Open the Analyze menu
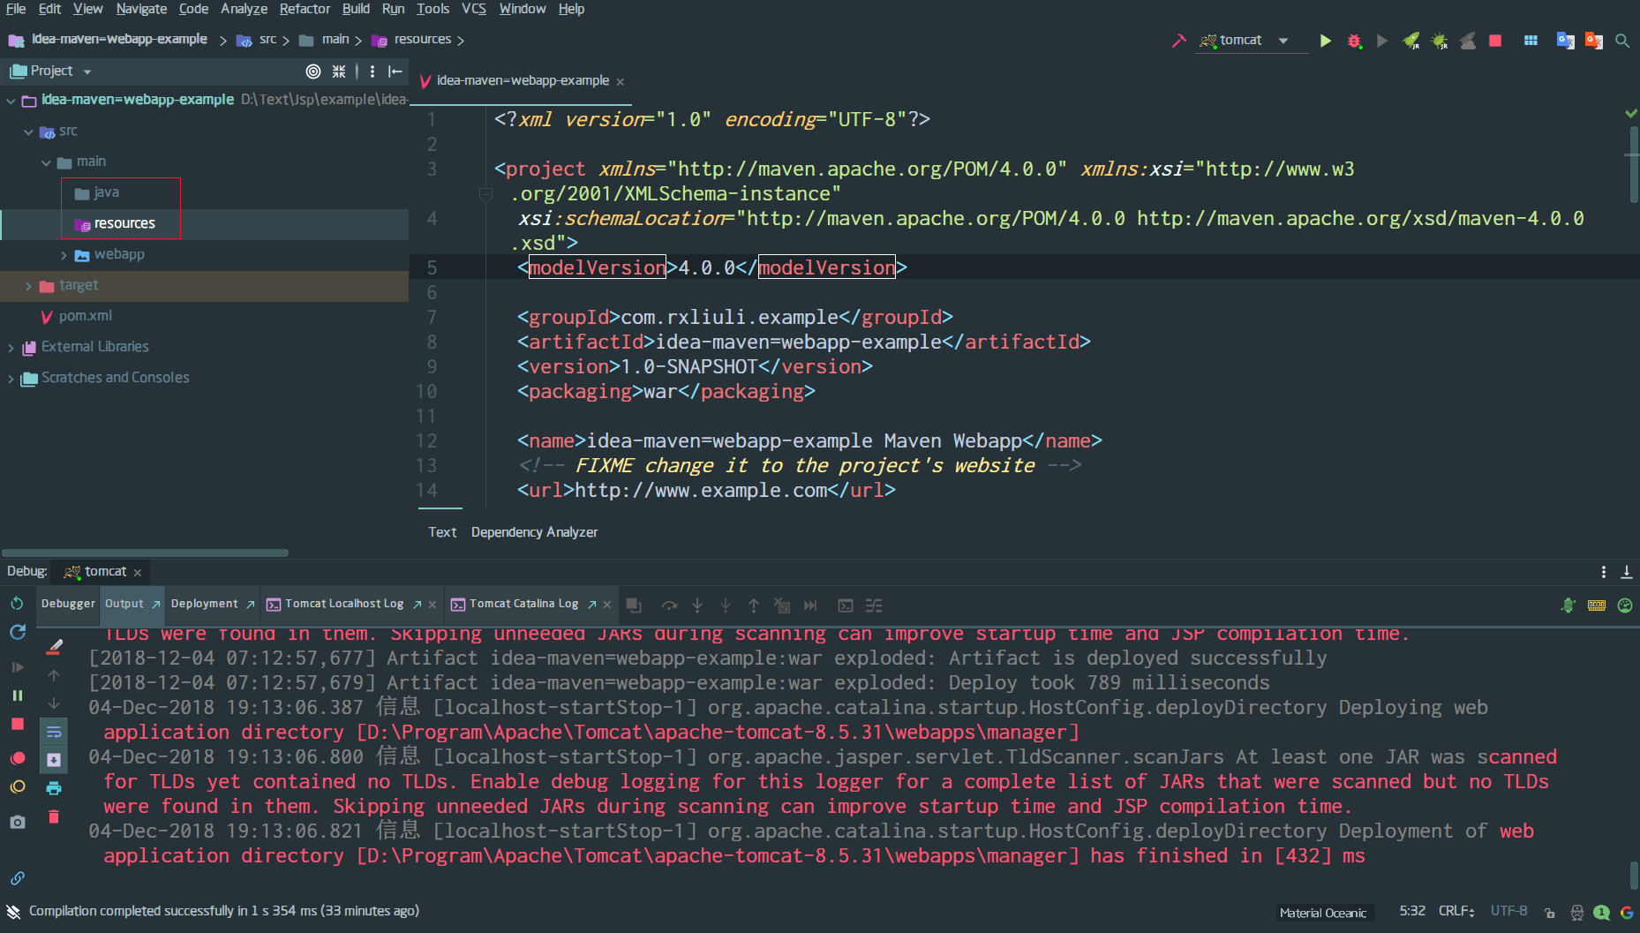1640x933 pixels. pyautogui.click(x=244, y=9)
